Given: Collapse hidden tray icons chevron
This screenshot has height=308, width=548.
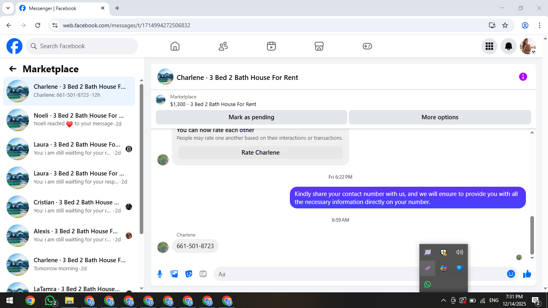Looking at the screenshot, I should pos(444,300).
